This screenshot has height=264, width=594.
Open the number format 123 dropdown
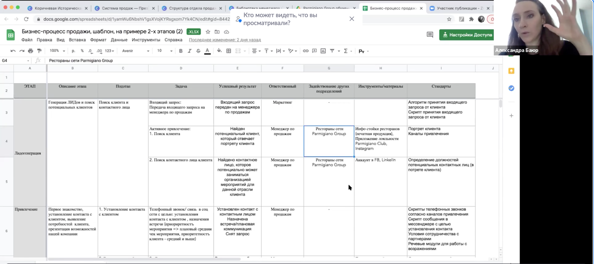click(x=110, y=51)
